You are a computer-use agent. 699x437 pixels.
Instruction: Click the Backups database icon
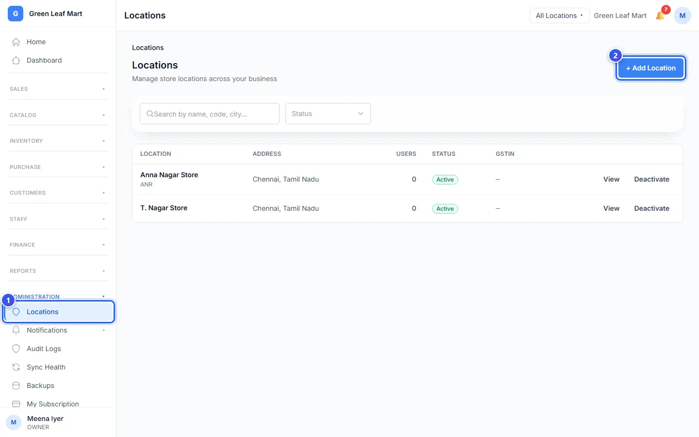[x=16, y=386]
